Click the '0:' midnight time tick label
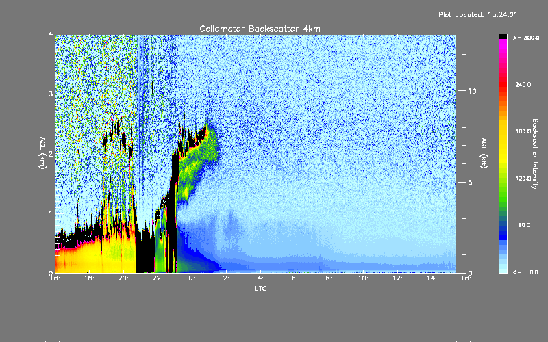The width and height of the screenshot is (548, 342). click(x=192, y=278)
